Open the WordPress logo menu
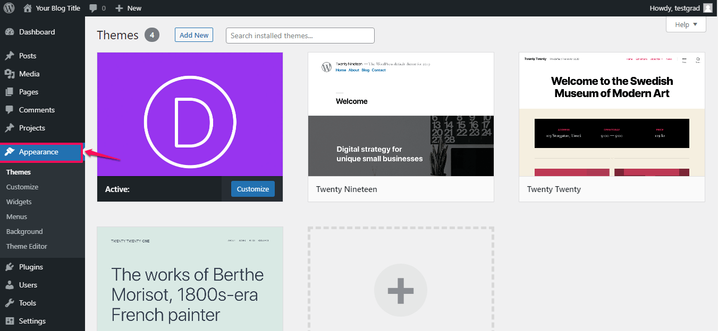This screenshot has height=331, width=718. pos(9,8)
